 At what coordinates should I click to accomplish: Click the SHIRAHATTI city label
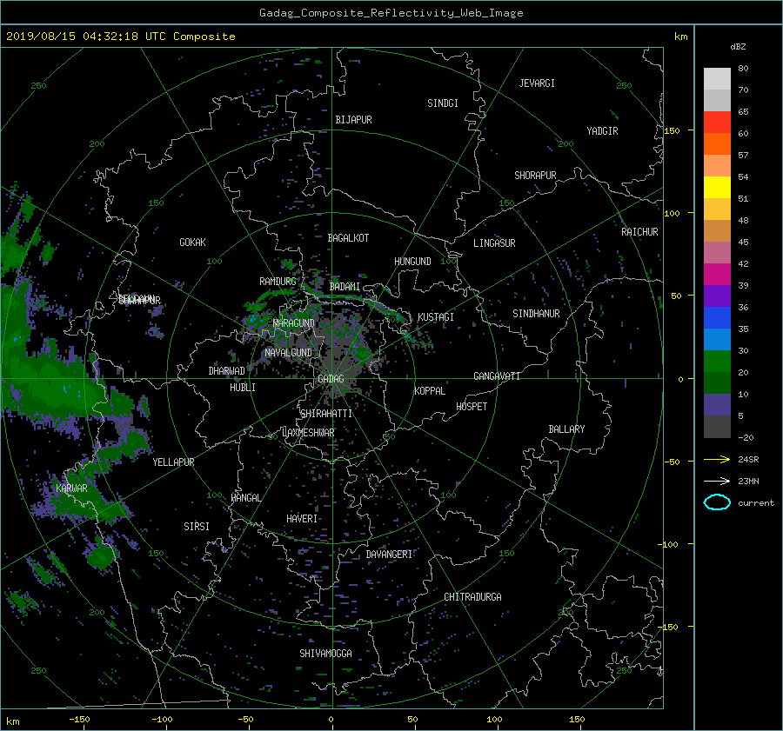(326, 414)
